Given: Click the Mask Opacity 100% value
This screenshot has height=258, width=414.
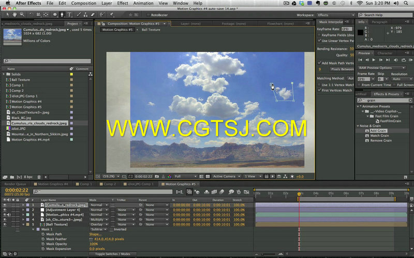Looking at the screenshot, I should [94, 244].
